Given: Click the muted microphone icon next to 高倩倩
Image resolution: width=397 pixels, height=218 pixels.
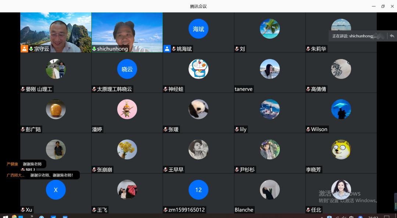Looking at the screenshot, I should pos(308,89).
